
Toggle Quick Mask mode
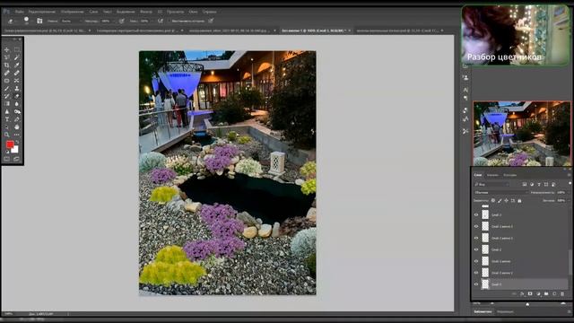click(x=7, y=159)
